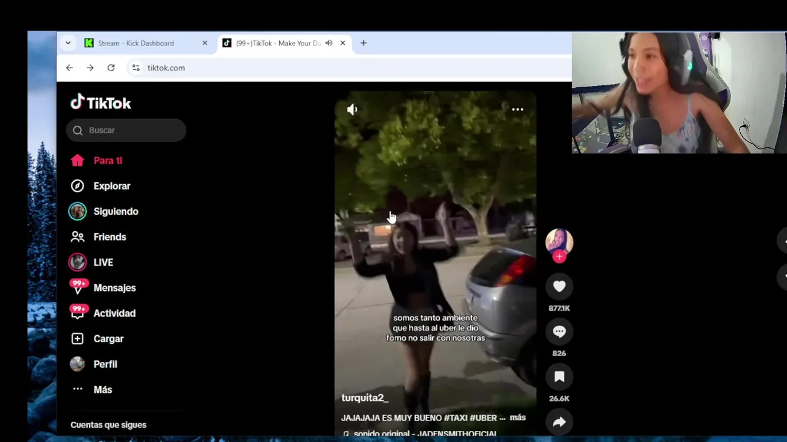Click the #UBER hashtag
The height and width of the screenshot is (442, 787).
point(483,418)
